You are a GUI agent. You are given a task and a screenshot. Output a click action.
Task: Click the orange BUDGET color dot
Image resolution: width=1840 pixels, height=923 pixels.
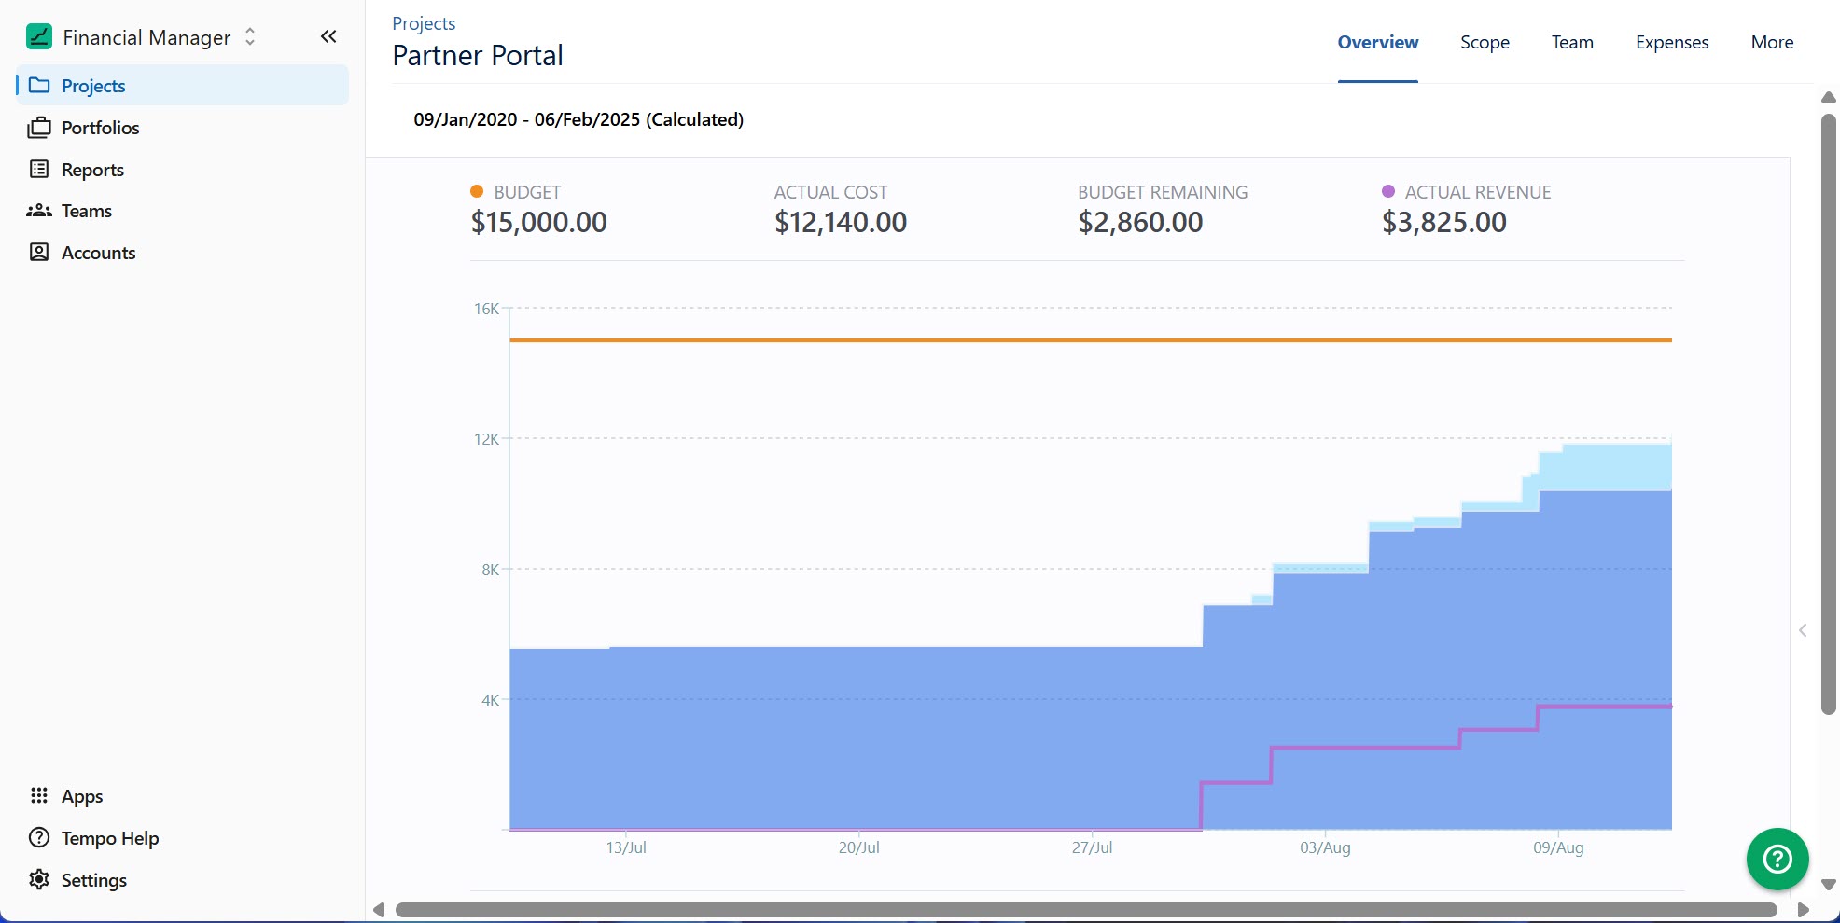[476, 189]
